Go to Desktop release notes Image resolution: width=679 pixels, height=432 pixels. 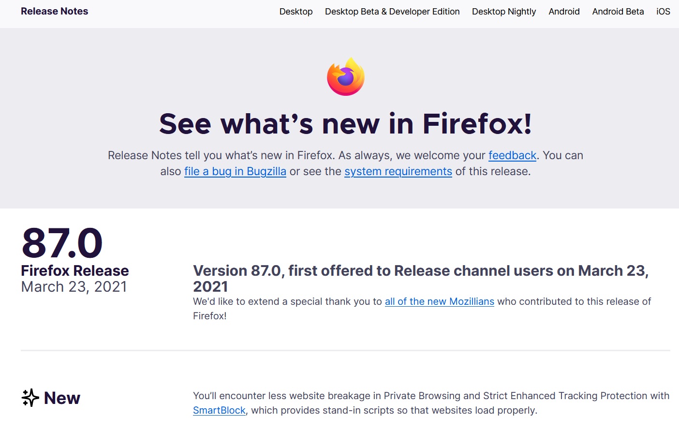[x=296, y=12]
